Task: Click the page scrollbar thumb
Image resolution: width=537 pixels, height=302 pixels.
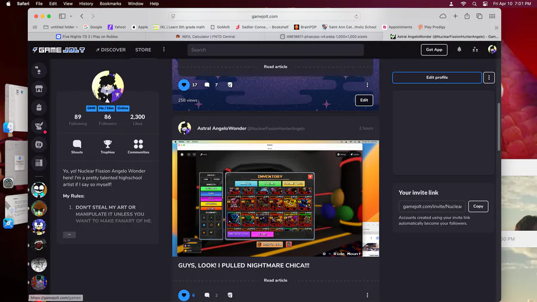Action: pyautogui.click(x=499, y=127)
